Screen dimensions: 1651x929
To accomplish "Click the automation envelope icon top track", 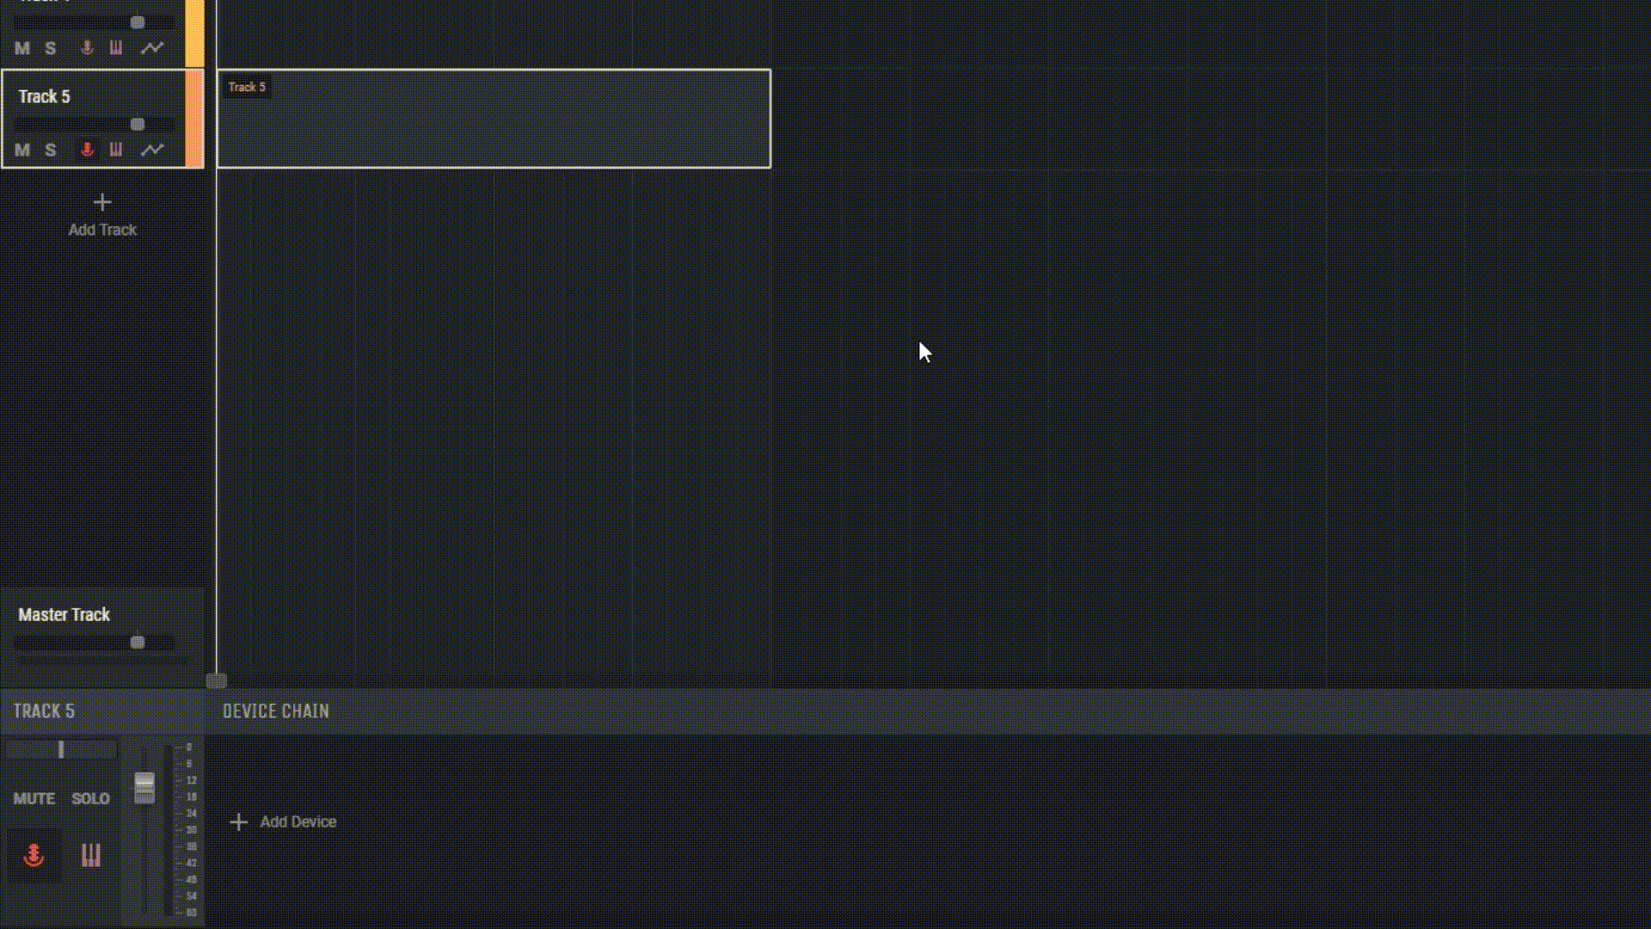I will point(152,47).
